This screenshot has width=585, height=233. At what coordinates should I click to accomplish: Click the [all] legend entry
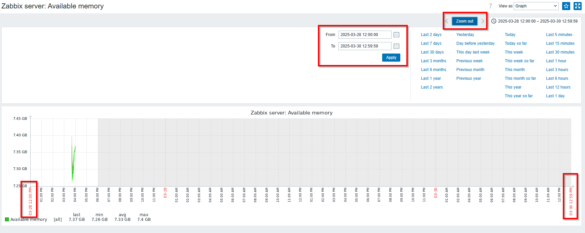(58, 220)
